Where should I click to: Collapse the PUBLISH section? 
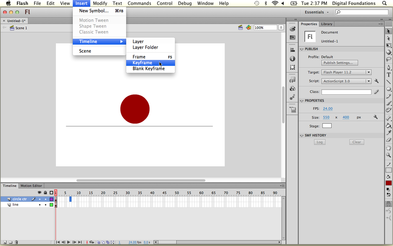click(x=302, y=49)
